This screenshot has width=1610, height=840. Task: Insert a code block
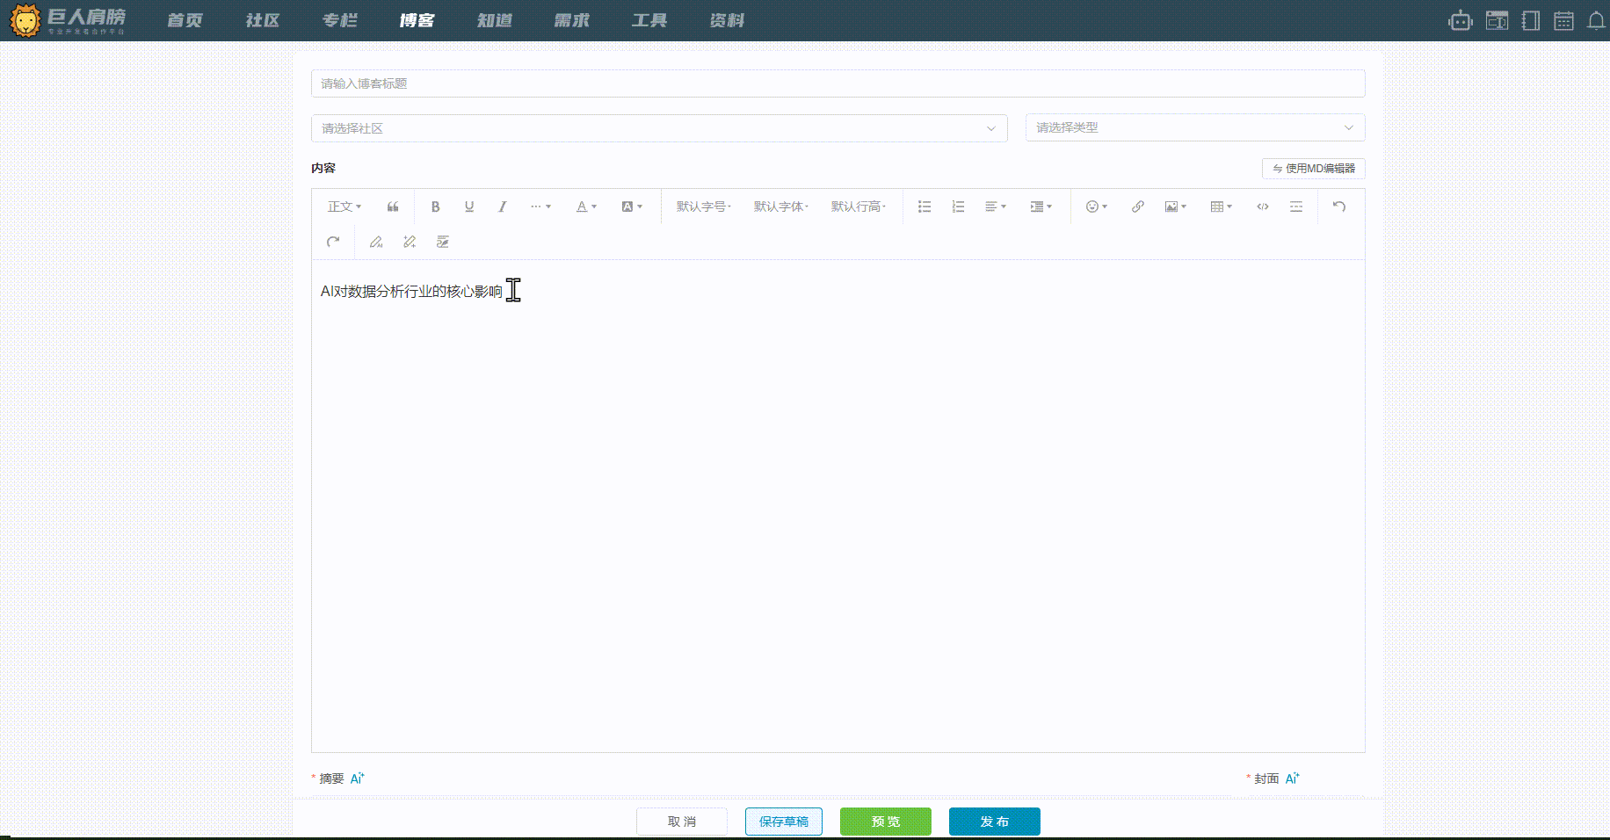tap(1262, 206)
